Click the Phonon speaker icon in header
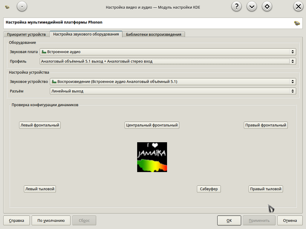Image resolution: width=306 pixels, height=229 pixels. (297, 23)
